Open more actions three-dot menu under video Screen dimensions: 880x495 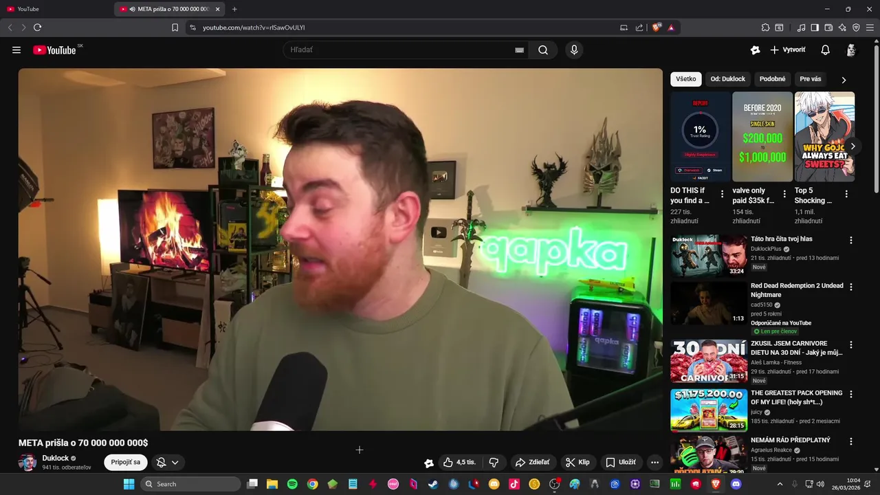tap(654, 463)
